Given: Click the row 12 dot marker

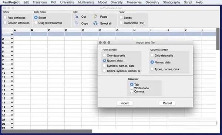Looking at the screenshot, I should (12, 81).
